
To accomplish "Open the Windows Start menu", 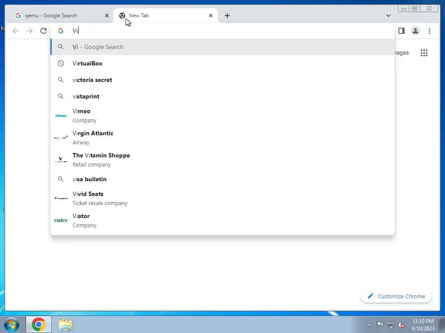I will pyautogui.click(x=12, y=324).
